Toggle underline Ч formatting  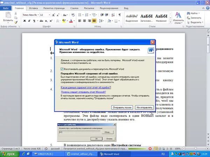[x=34, y=21]
